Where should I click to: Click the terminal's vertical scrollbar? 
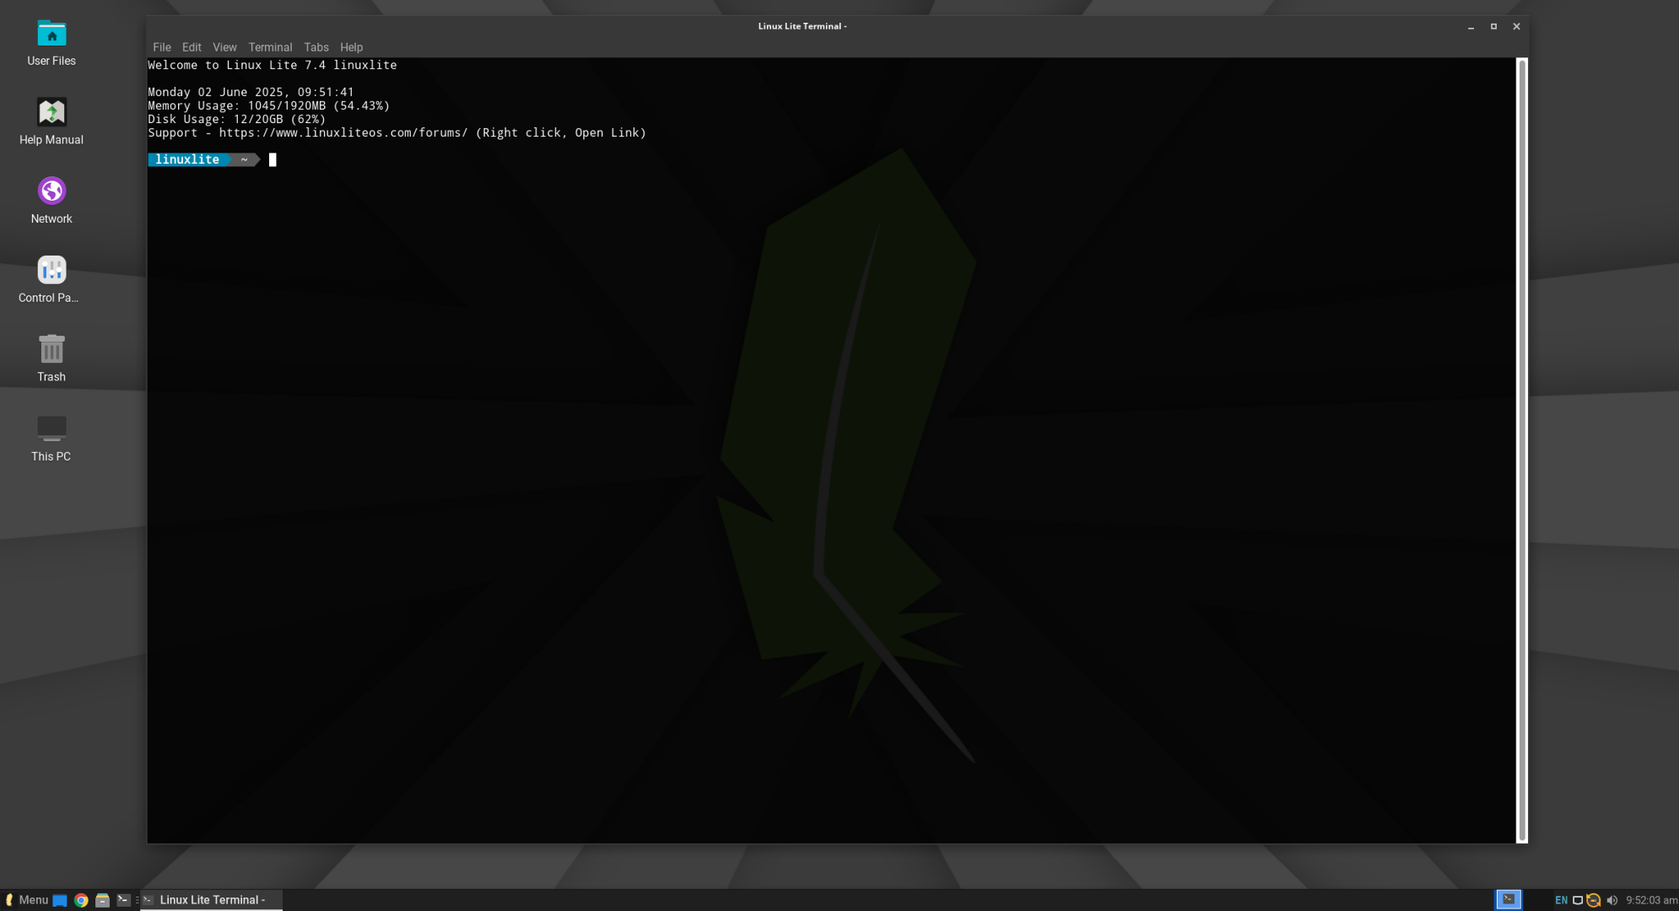pyautogui.click(x=1522, y=450)
